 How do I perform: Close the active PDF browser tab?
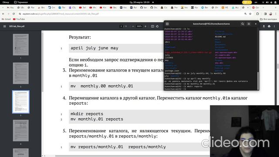(x=248, y=7)
